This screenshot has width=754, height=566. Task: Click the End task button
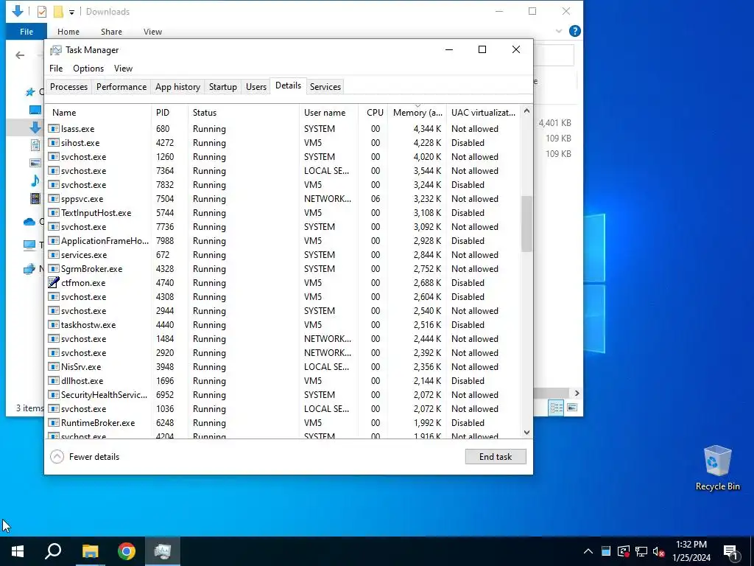coord(496,457)
